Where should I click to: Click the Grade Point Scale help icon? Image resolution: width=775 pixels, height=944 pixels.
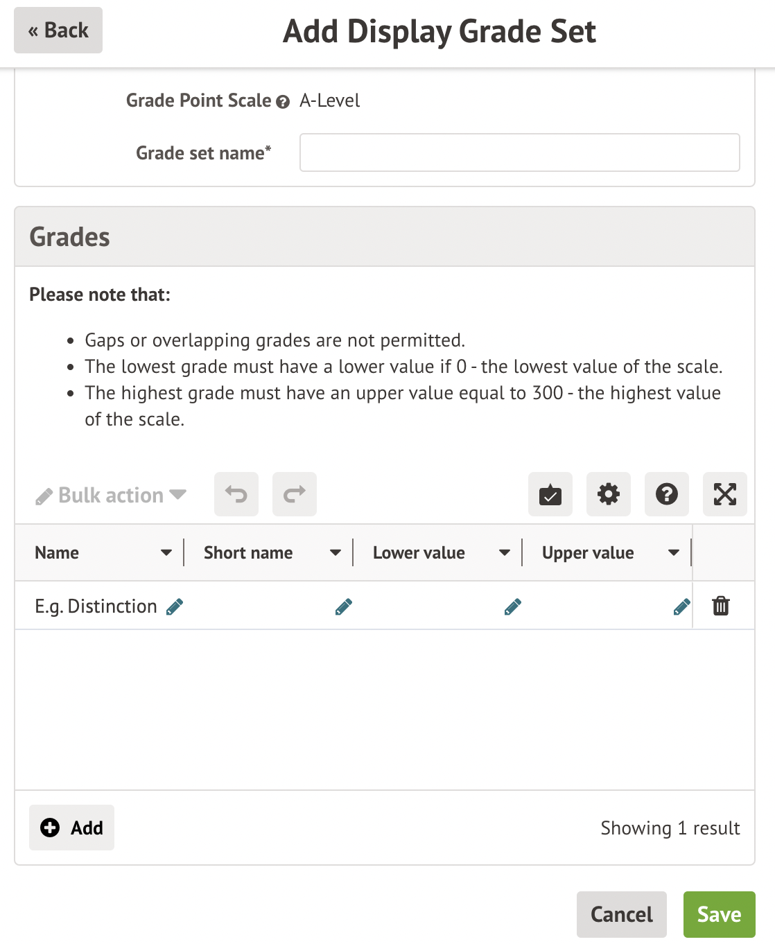[283, 102]
